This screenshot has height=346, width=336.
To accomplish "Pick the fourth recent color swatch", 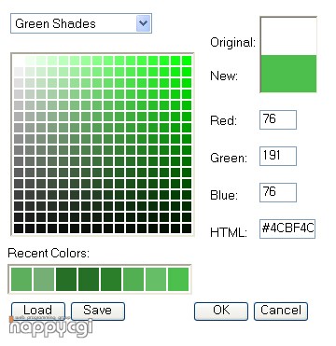I will 89,279.
